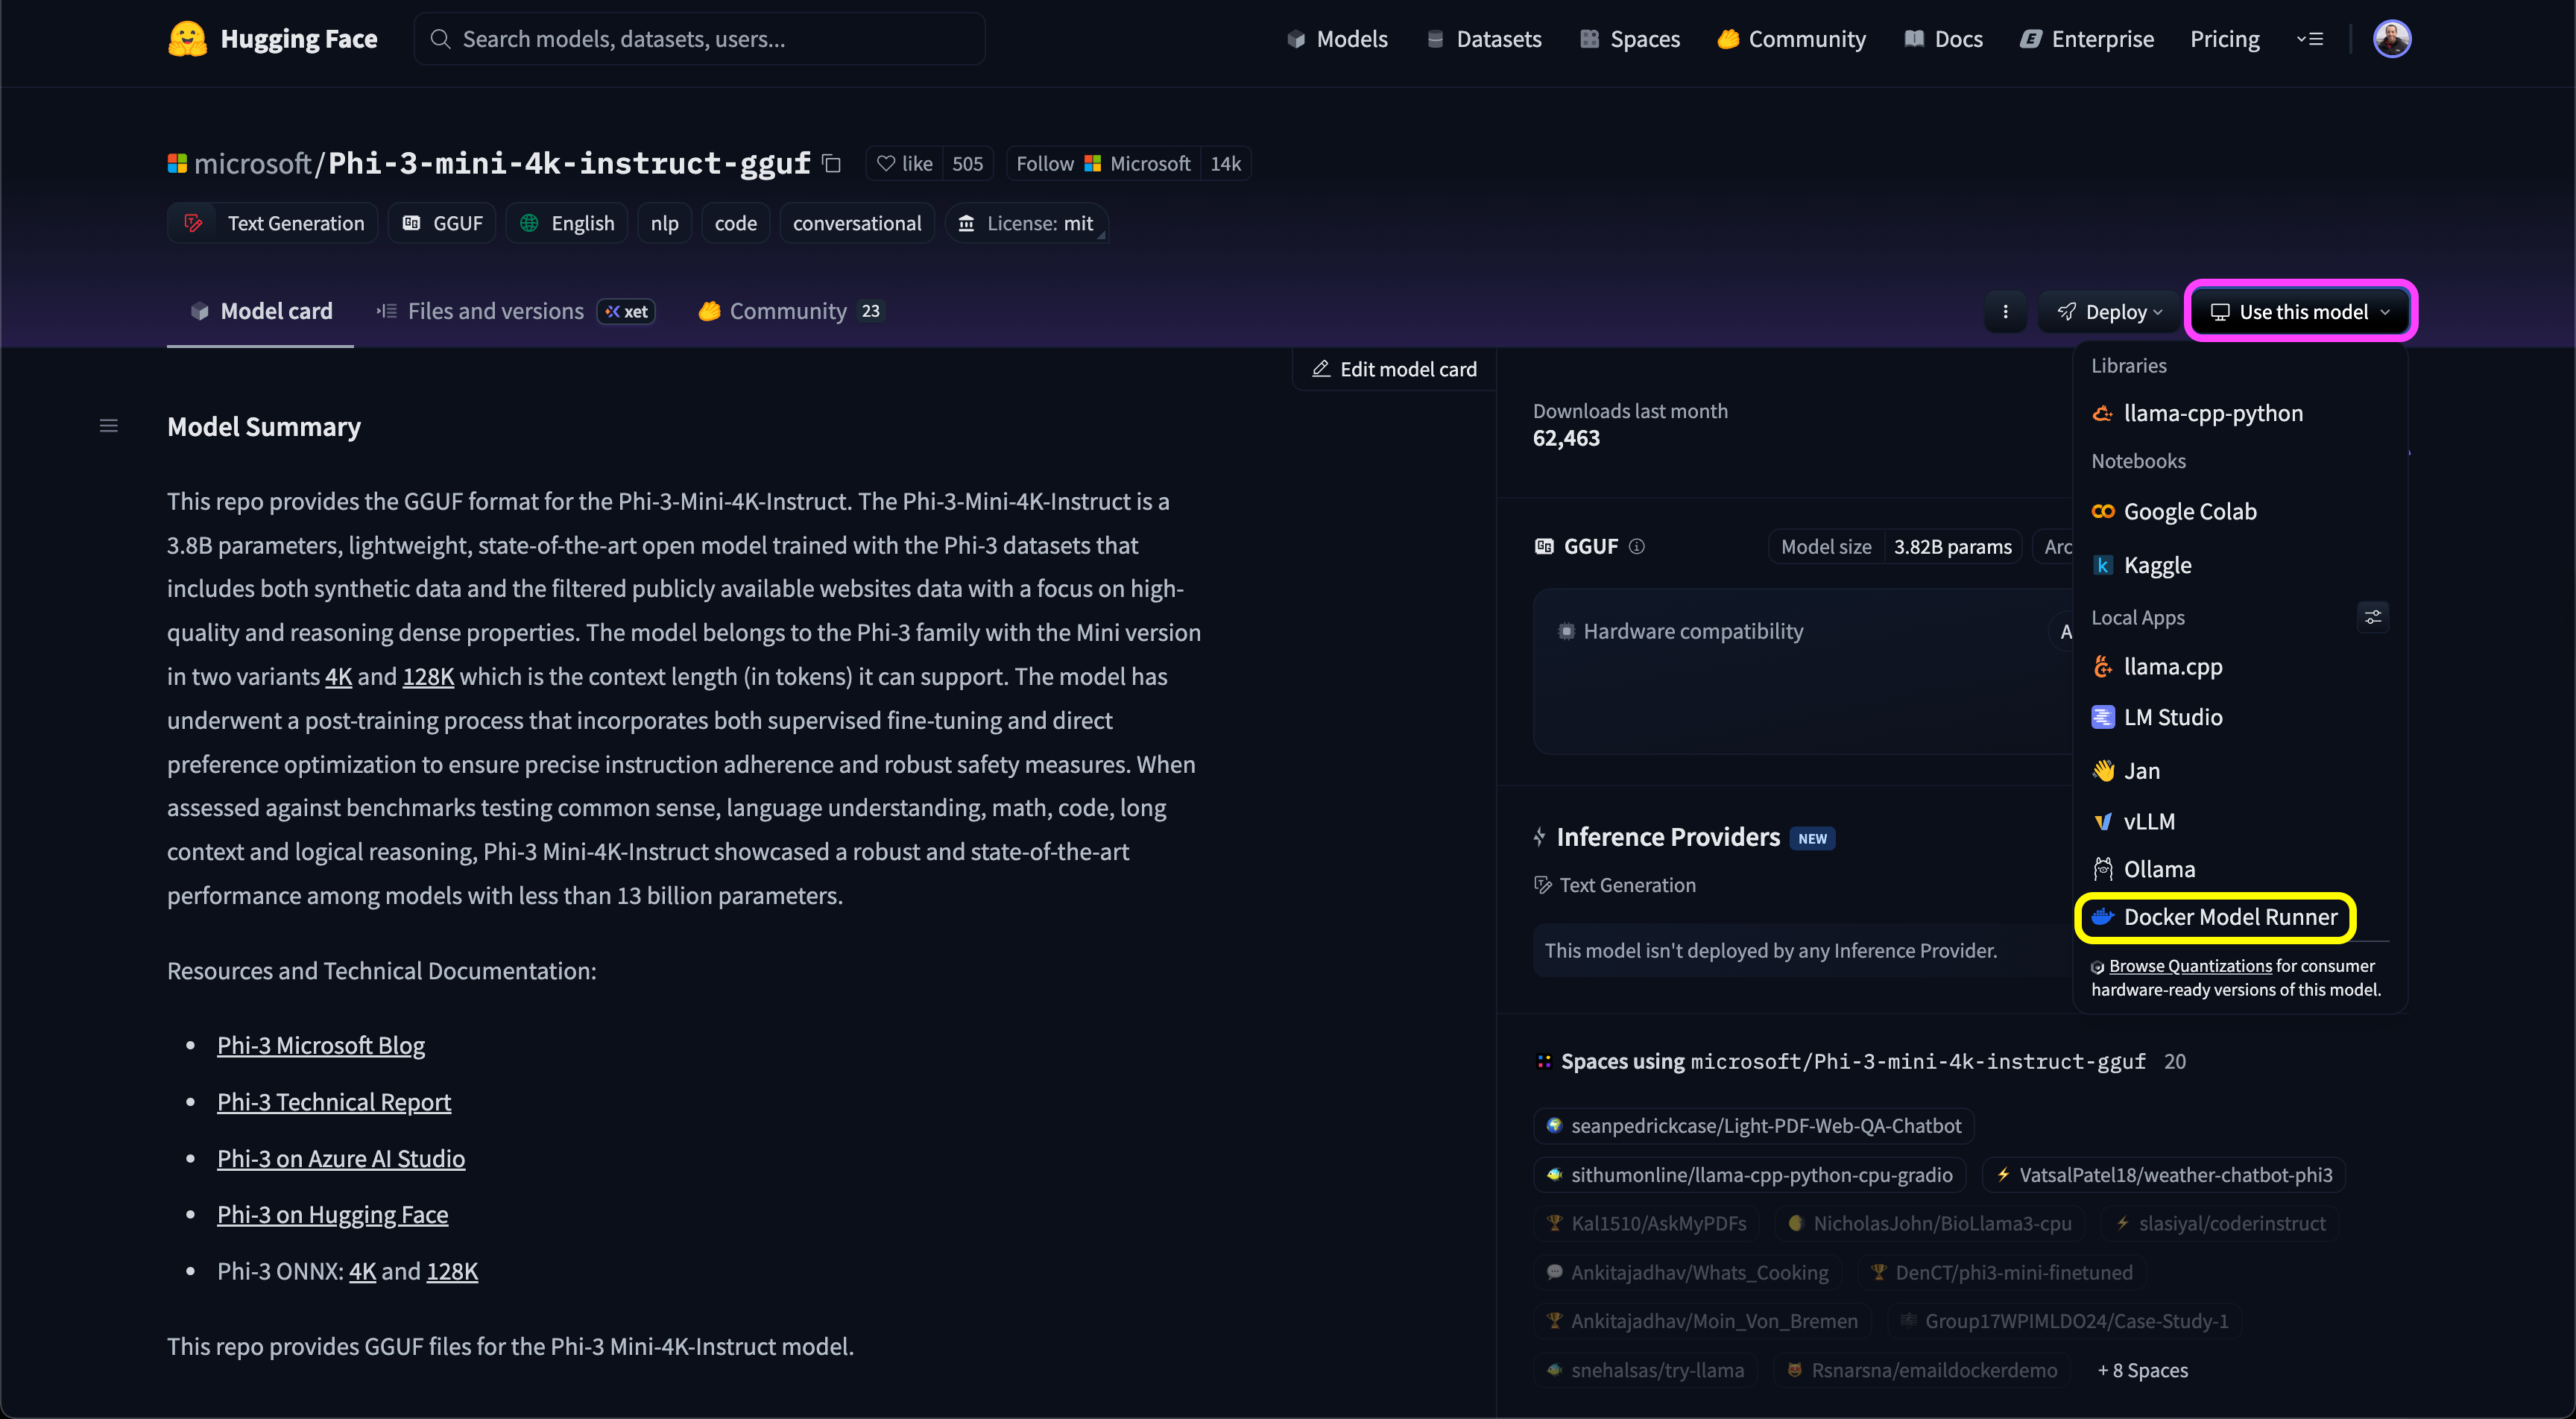The width and height of the screenshot is (2576, 1419).
Task: Switch to Files and versions tab
Action: tap(495, 311)
